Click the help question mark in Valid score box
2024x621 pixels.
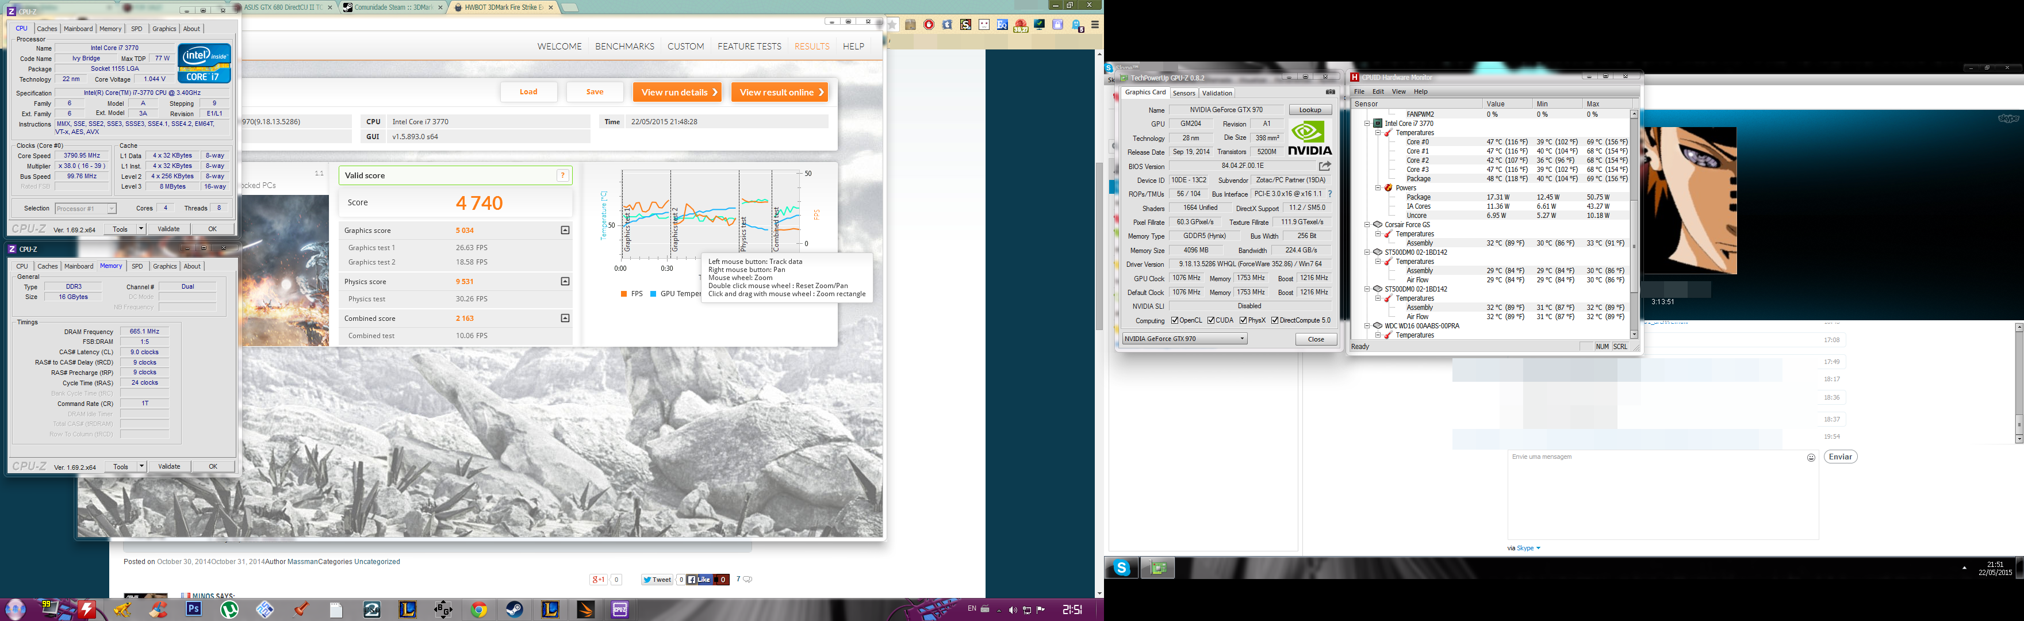pos(562,175)
